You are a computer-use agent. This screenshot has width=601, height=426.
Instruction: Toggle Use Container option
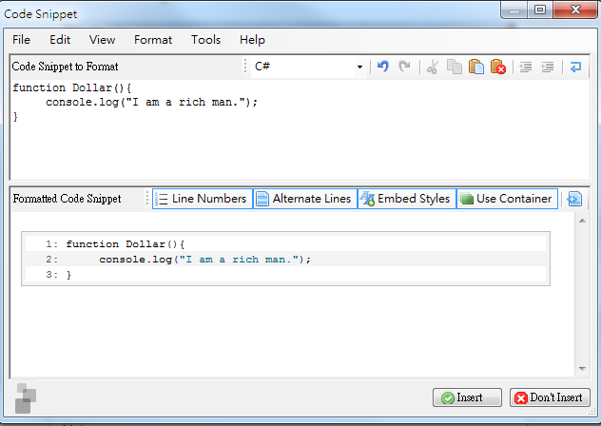507,199
